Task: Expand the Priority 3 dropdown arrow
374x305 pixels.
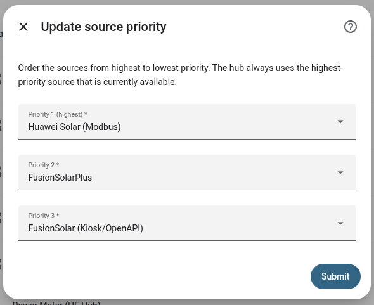Action: (x=340, y=223)
